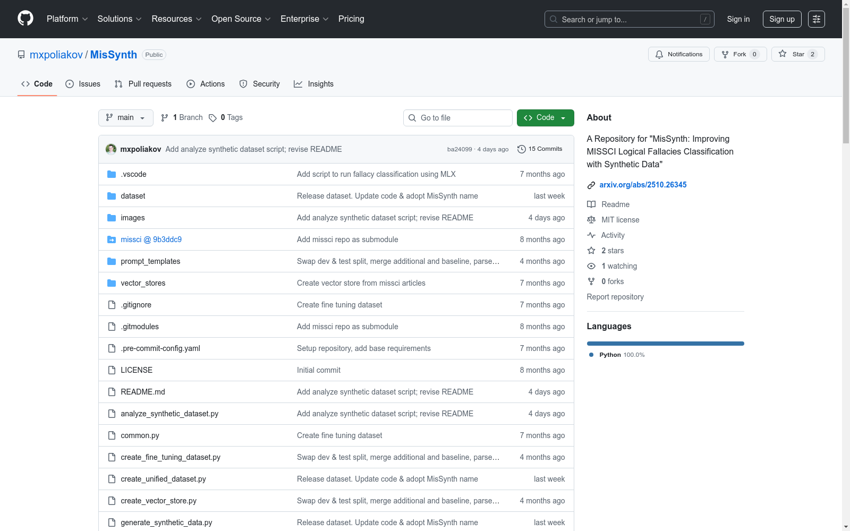Switch to the Issues tab
This screenshot has height=531, width=850.
[83, 84]
